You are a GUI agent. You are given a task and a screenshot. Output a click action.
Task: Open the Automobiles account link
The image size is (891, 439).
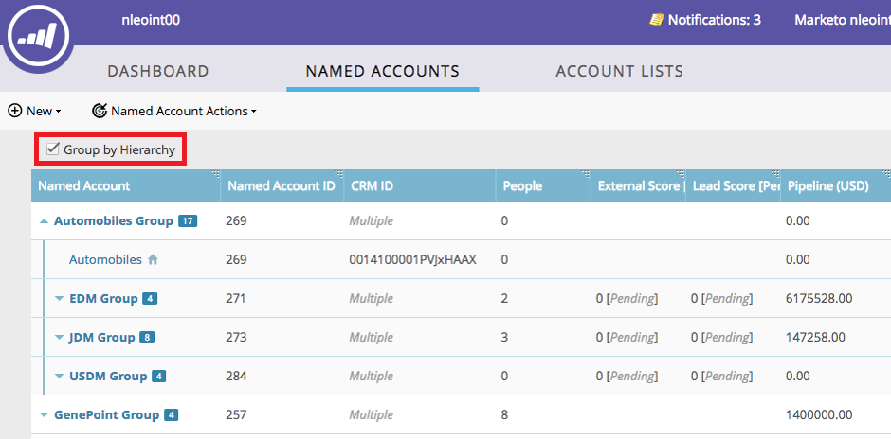tap(105, 259)
